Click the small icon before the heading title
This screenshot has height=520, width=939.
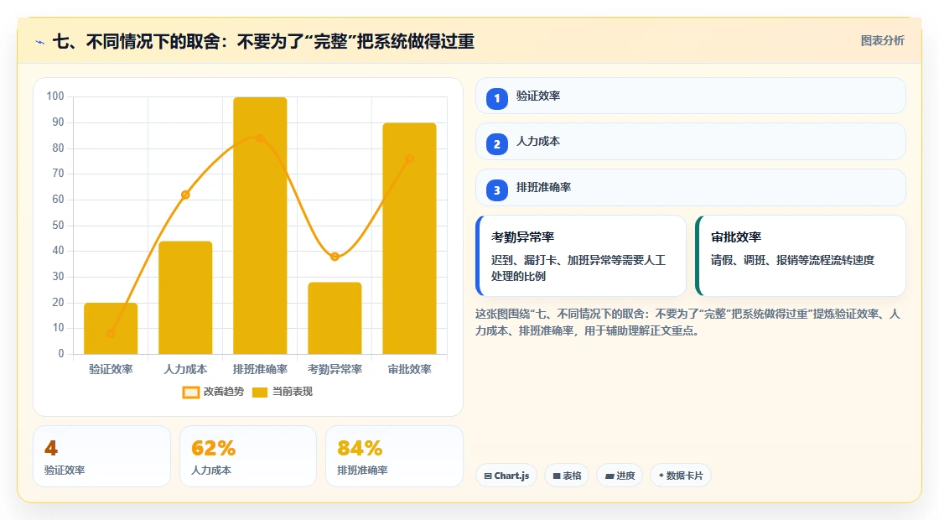pyautogui.click(x=40, y=42)
